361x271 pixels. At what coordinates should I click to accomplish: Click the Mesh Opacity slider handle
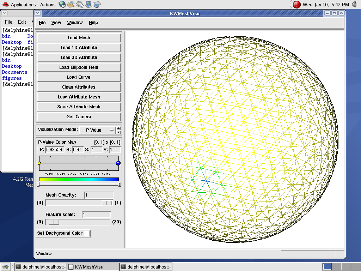107,203
